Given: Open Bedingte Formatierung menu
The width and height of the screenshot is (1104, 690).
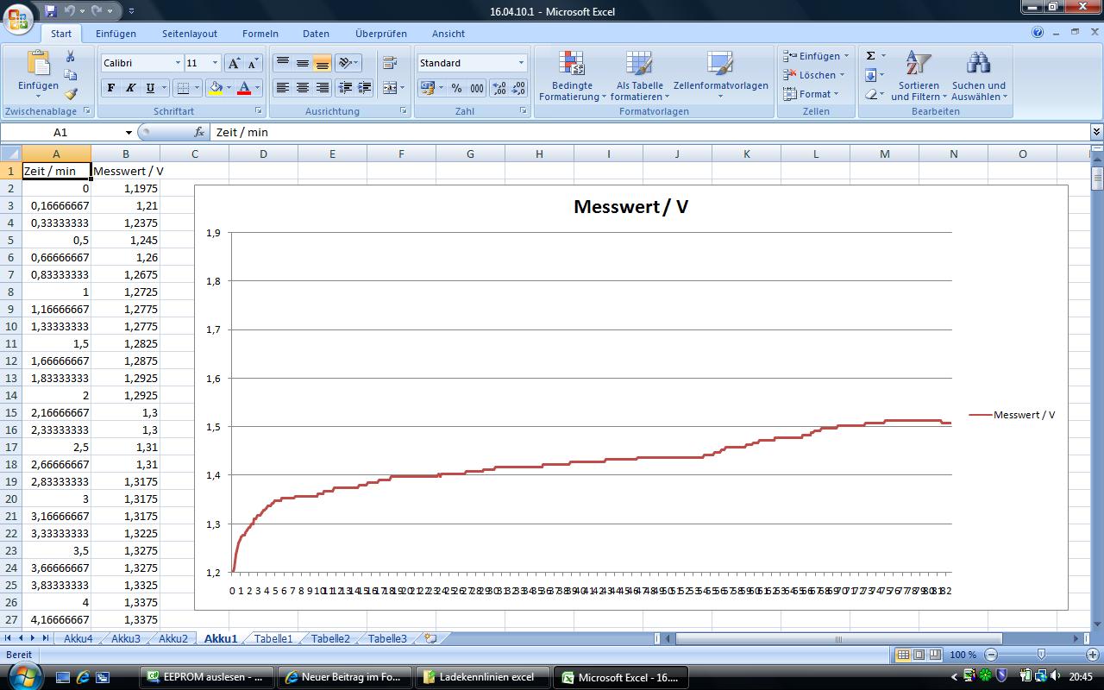Looking at the screenshot, I should coord(572,76).
